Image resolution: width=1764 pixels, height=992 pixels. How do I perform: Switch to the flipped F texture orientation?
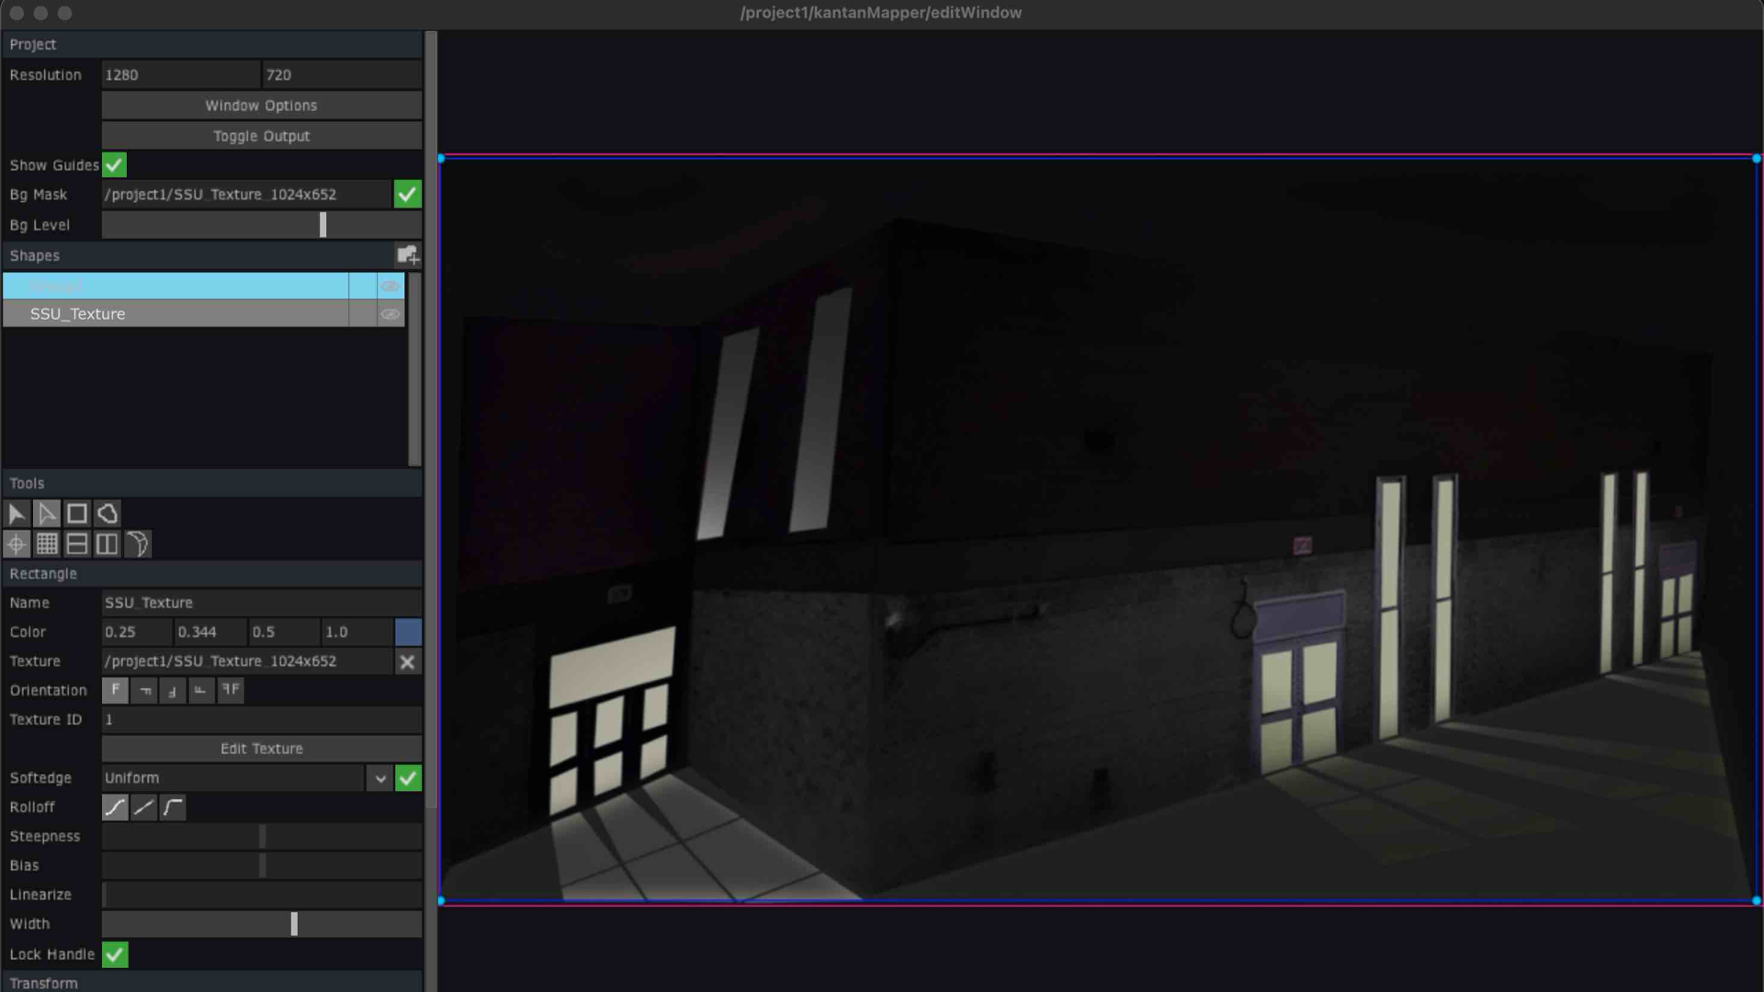231,691
